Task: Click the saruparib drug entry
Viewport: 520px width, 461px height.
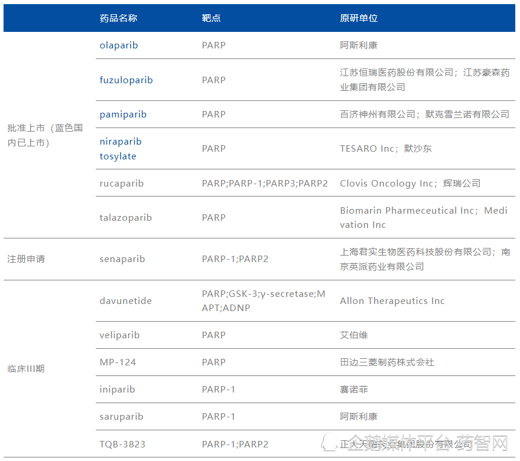Action: pos(121,417)
